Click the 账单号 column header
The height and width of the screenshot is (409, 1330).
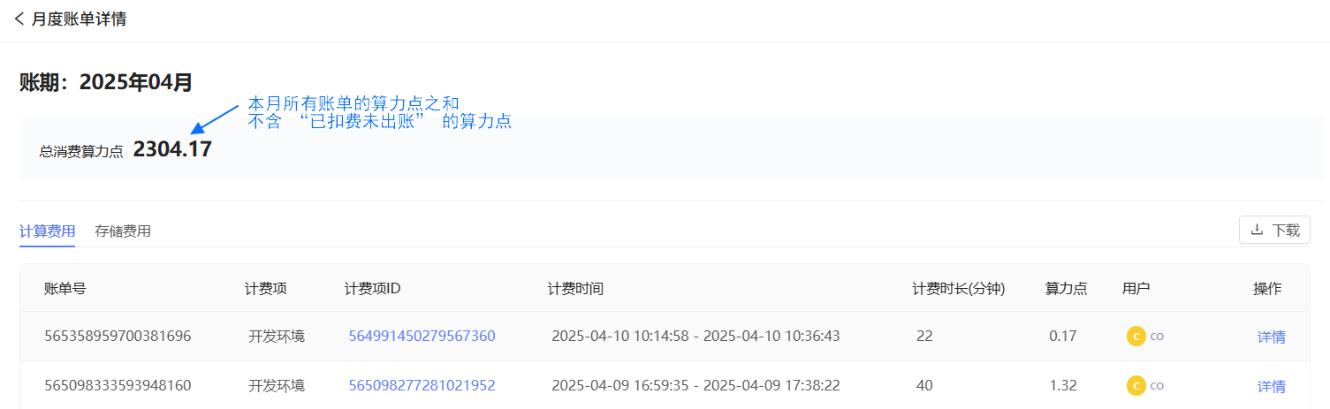pos(65,288)
